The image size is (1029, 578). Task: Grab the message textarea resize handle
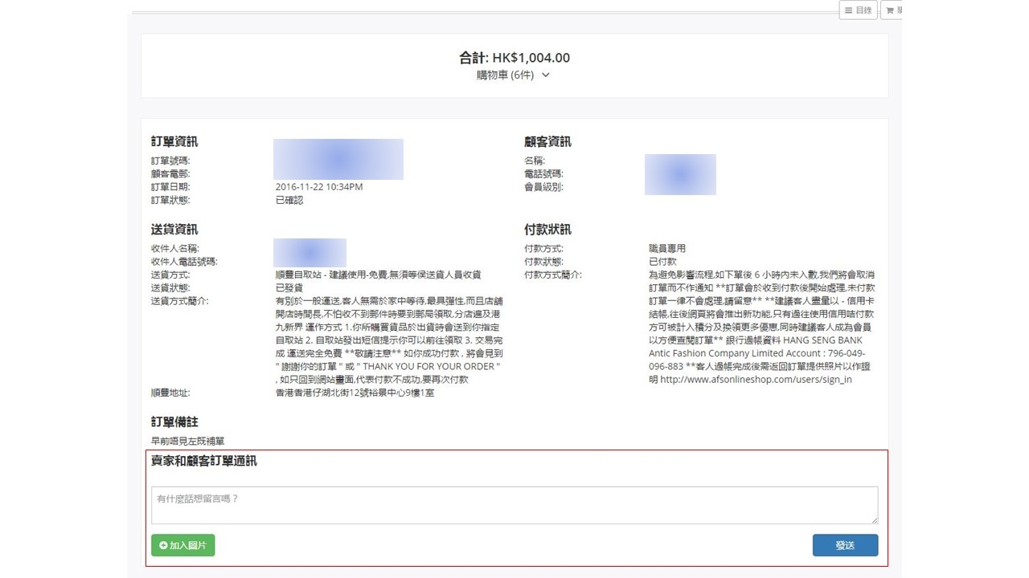click(873, 519)
